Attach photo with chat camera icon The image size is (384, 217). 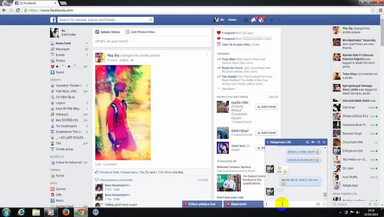(318, 204)
